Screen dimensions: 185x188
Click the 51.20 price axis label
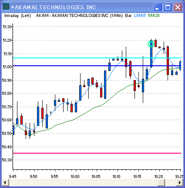[7, 40]
